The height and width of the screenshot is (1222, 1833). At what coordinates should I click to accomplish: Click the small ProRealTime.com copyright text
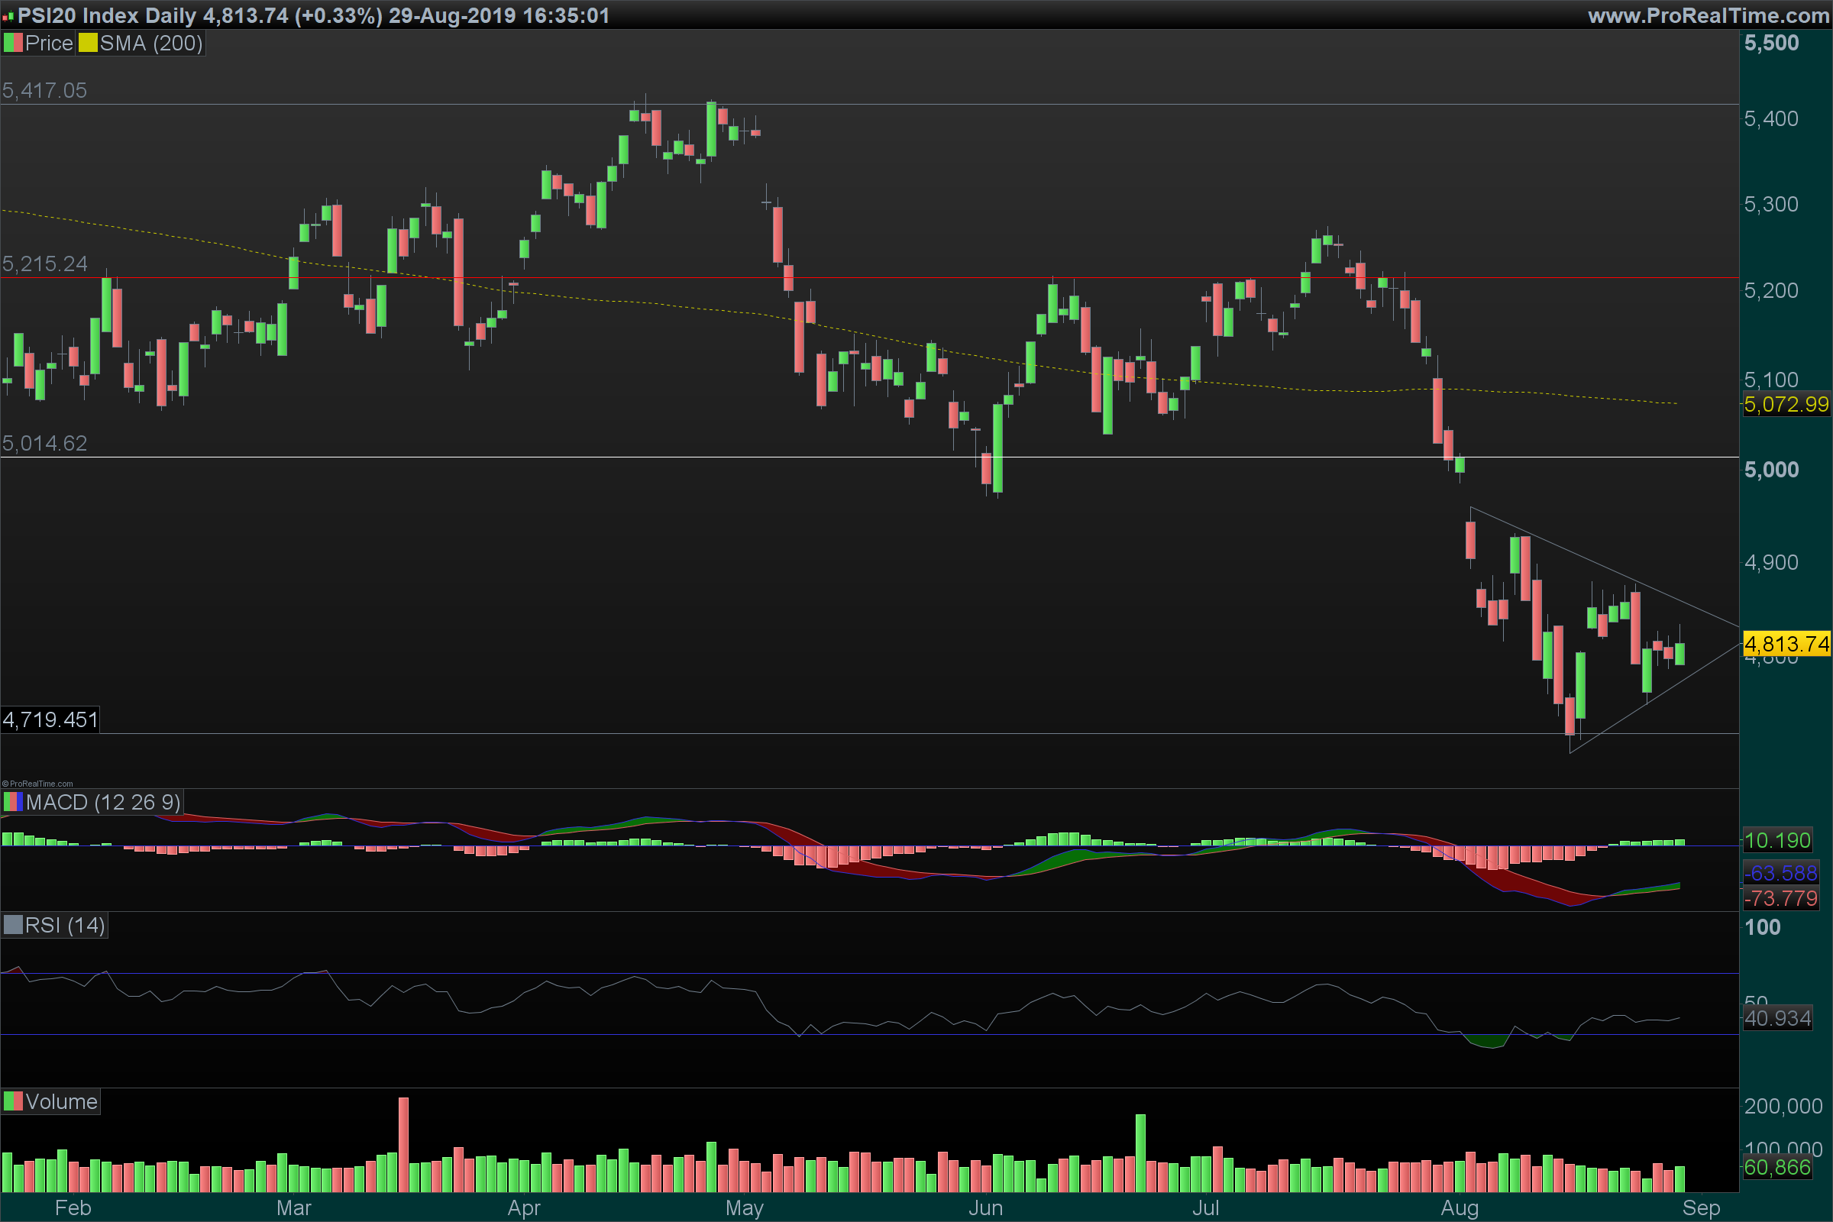37,784
